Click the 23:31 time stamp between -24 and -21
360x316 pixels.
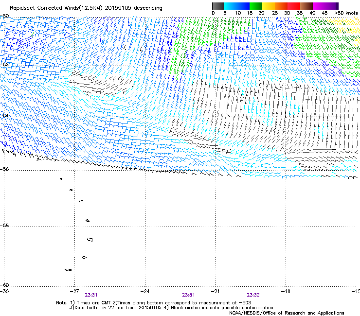point(188,295)
